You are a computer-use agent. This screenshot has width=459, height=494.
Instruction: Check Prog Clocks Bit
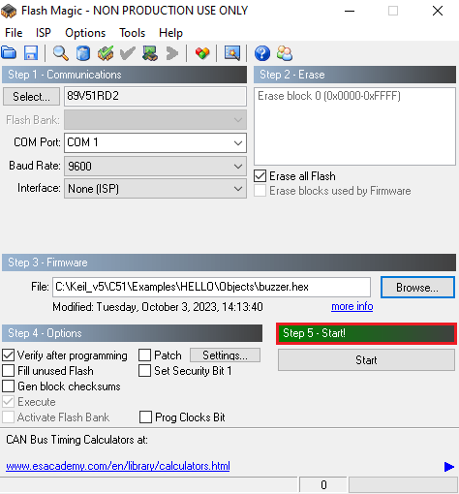click(x=145, y=417)
